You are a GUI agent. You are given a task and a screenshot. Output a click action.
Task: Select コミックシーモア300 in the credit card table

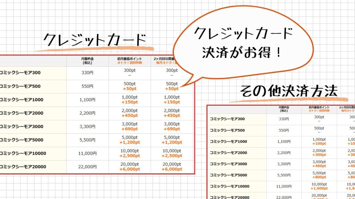[20, 73]
